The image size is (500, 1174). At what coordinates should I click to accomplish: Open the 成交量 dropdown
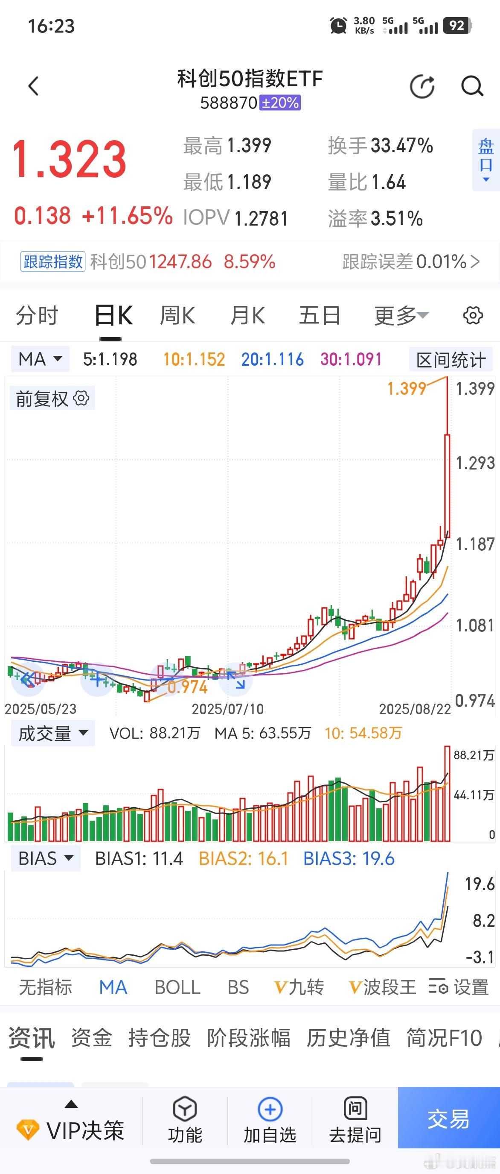pos(53,733)
